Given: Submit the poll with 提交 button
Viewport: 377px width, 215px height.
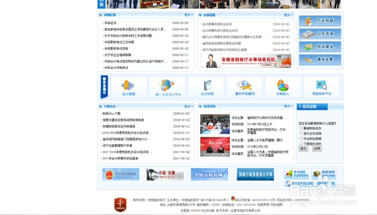Looking at the screenshot, I should pyautogui.click(x=303, y=149).
